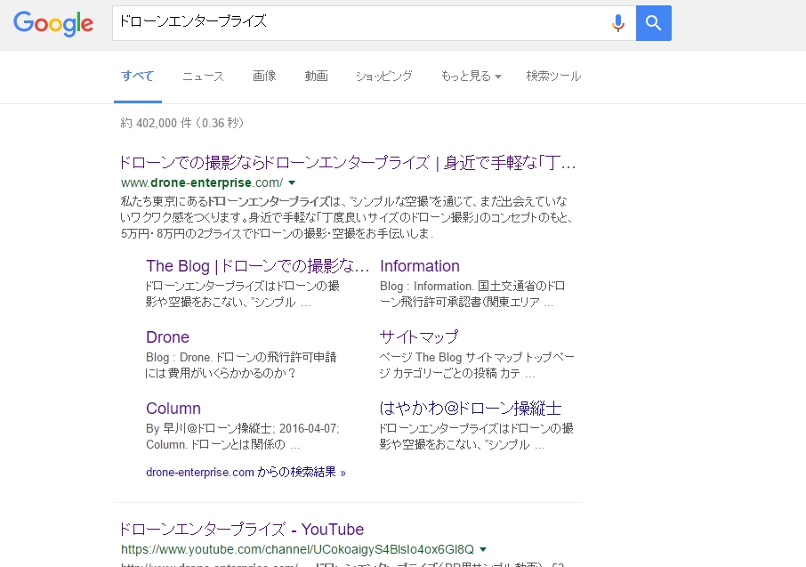Click the snippet under Column sitelink
The image size is (806, 567).
(243, 436)
